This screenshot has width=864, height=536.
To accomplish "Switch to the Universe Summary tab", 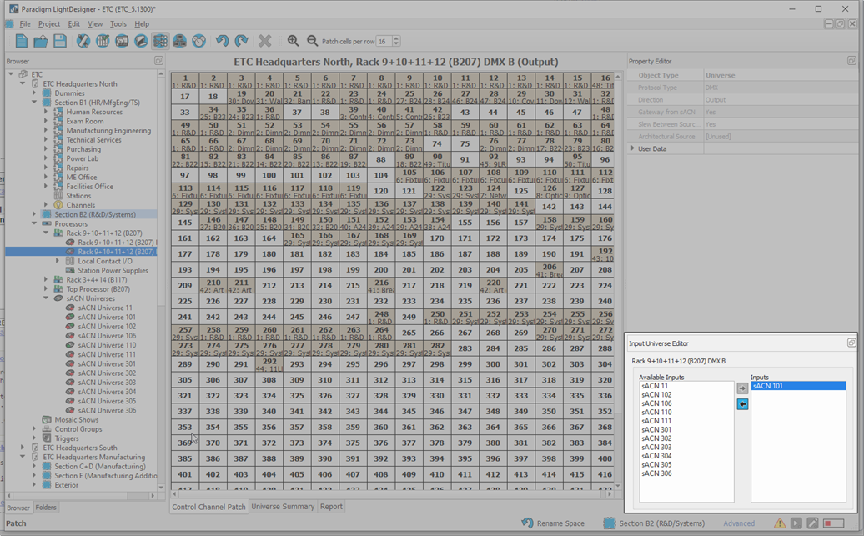I will tap(282, 506).
